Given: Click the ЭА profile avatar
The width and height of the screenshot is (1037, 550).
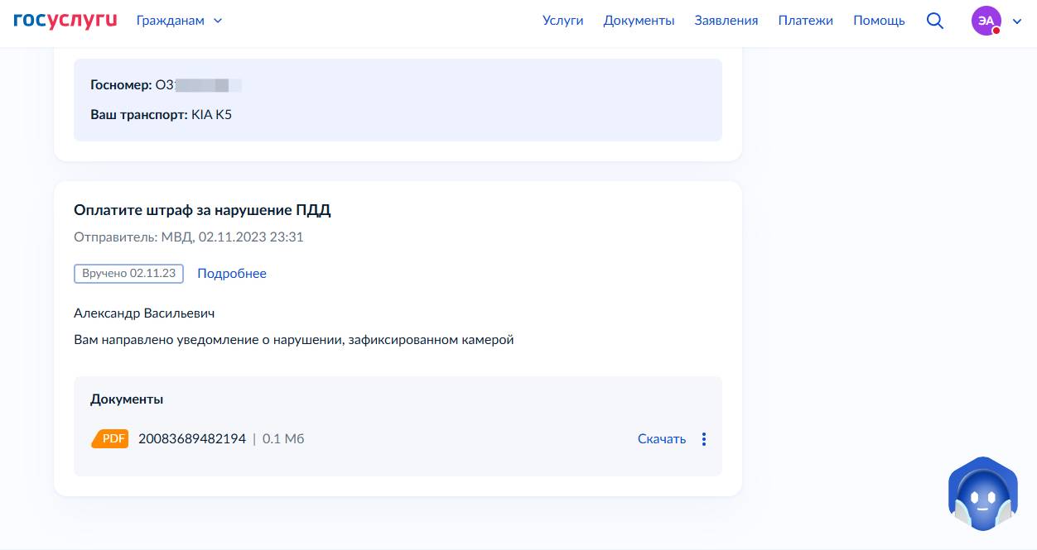Looking at the screenshot, I should coord(986,22).
